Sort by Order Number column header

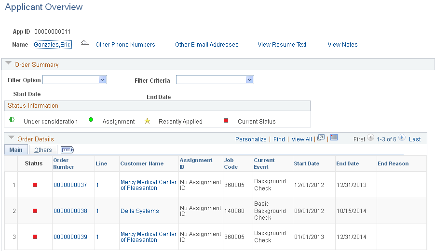(x=64, y=163)
